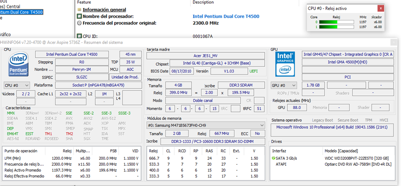Click the Stepping R0 field
401x186 pixels.
pos(82,62)
